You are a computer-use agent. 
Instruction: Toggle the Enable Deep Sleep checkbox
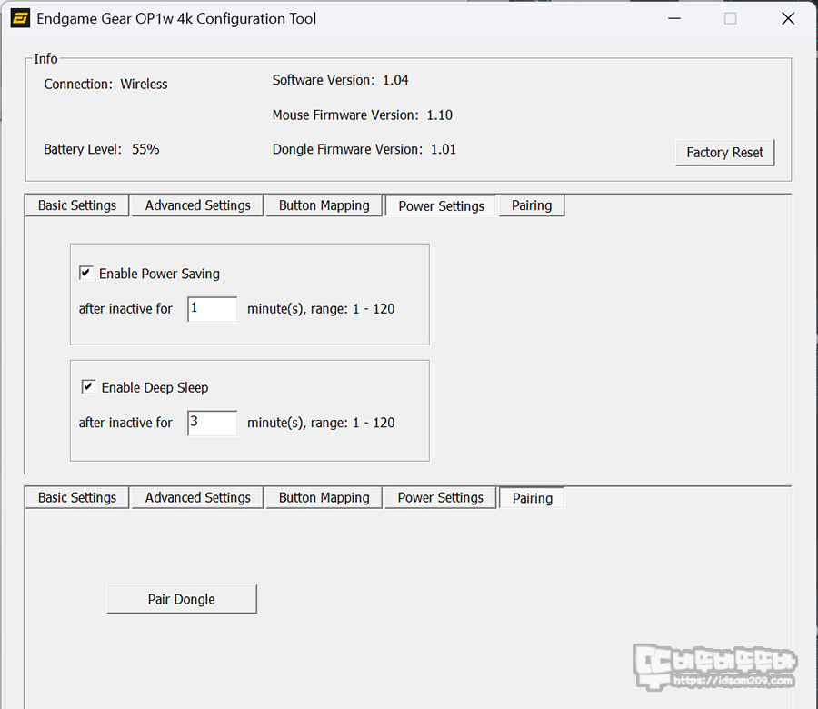pos(88,387)
